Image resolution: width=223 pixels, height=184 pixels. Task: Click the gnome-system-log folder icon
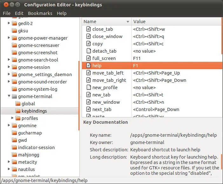[14, 89]
